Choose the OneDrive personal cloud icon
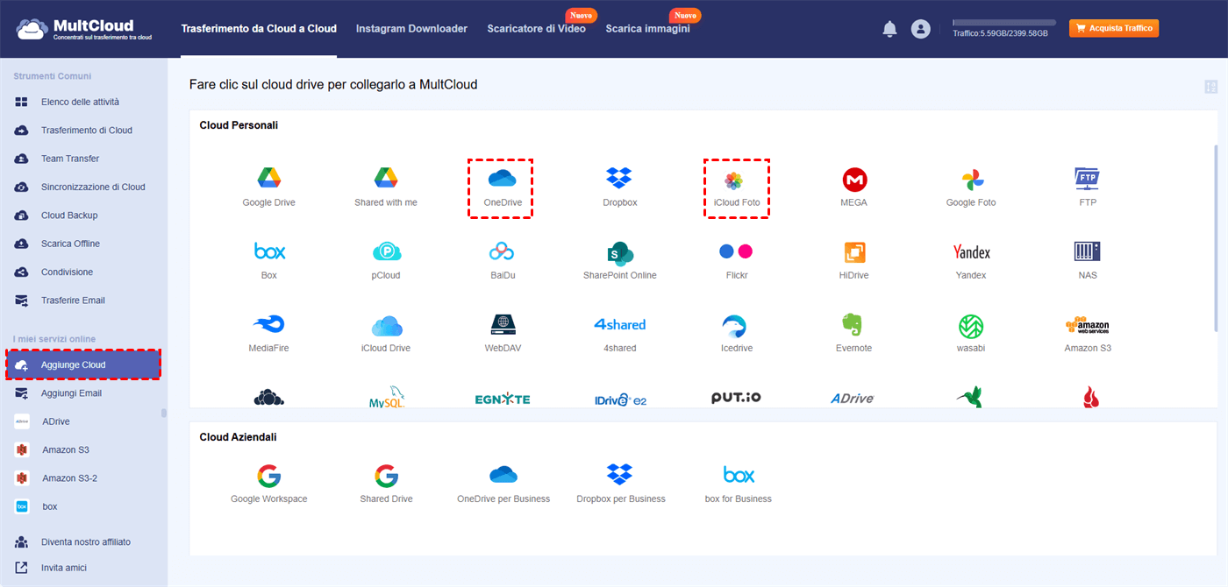Image resolution: width=1228 pixels, height=587 pixels. (x=502, y=179)
